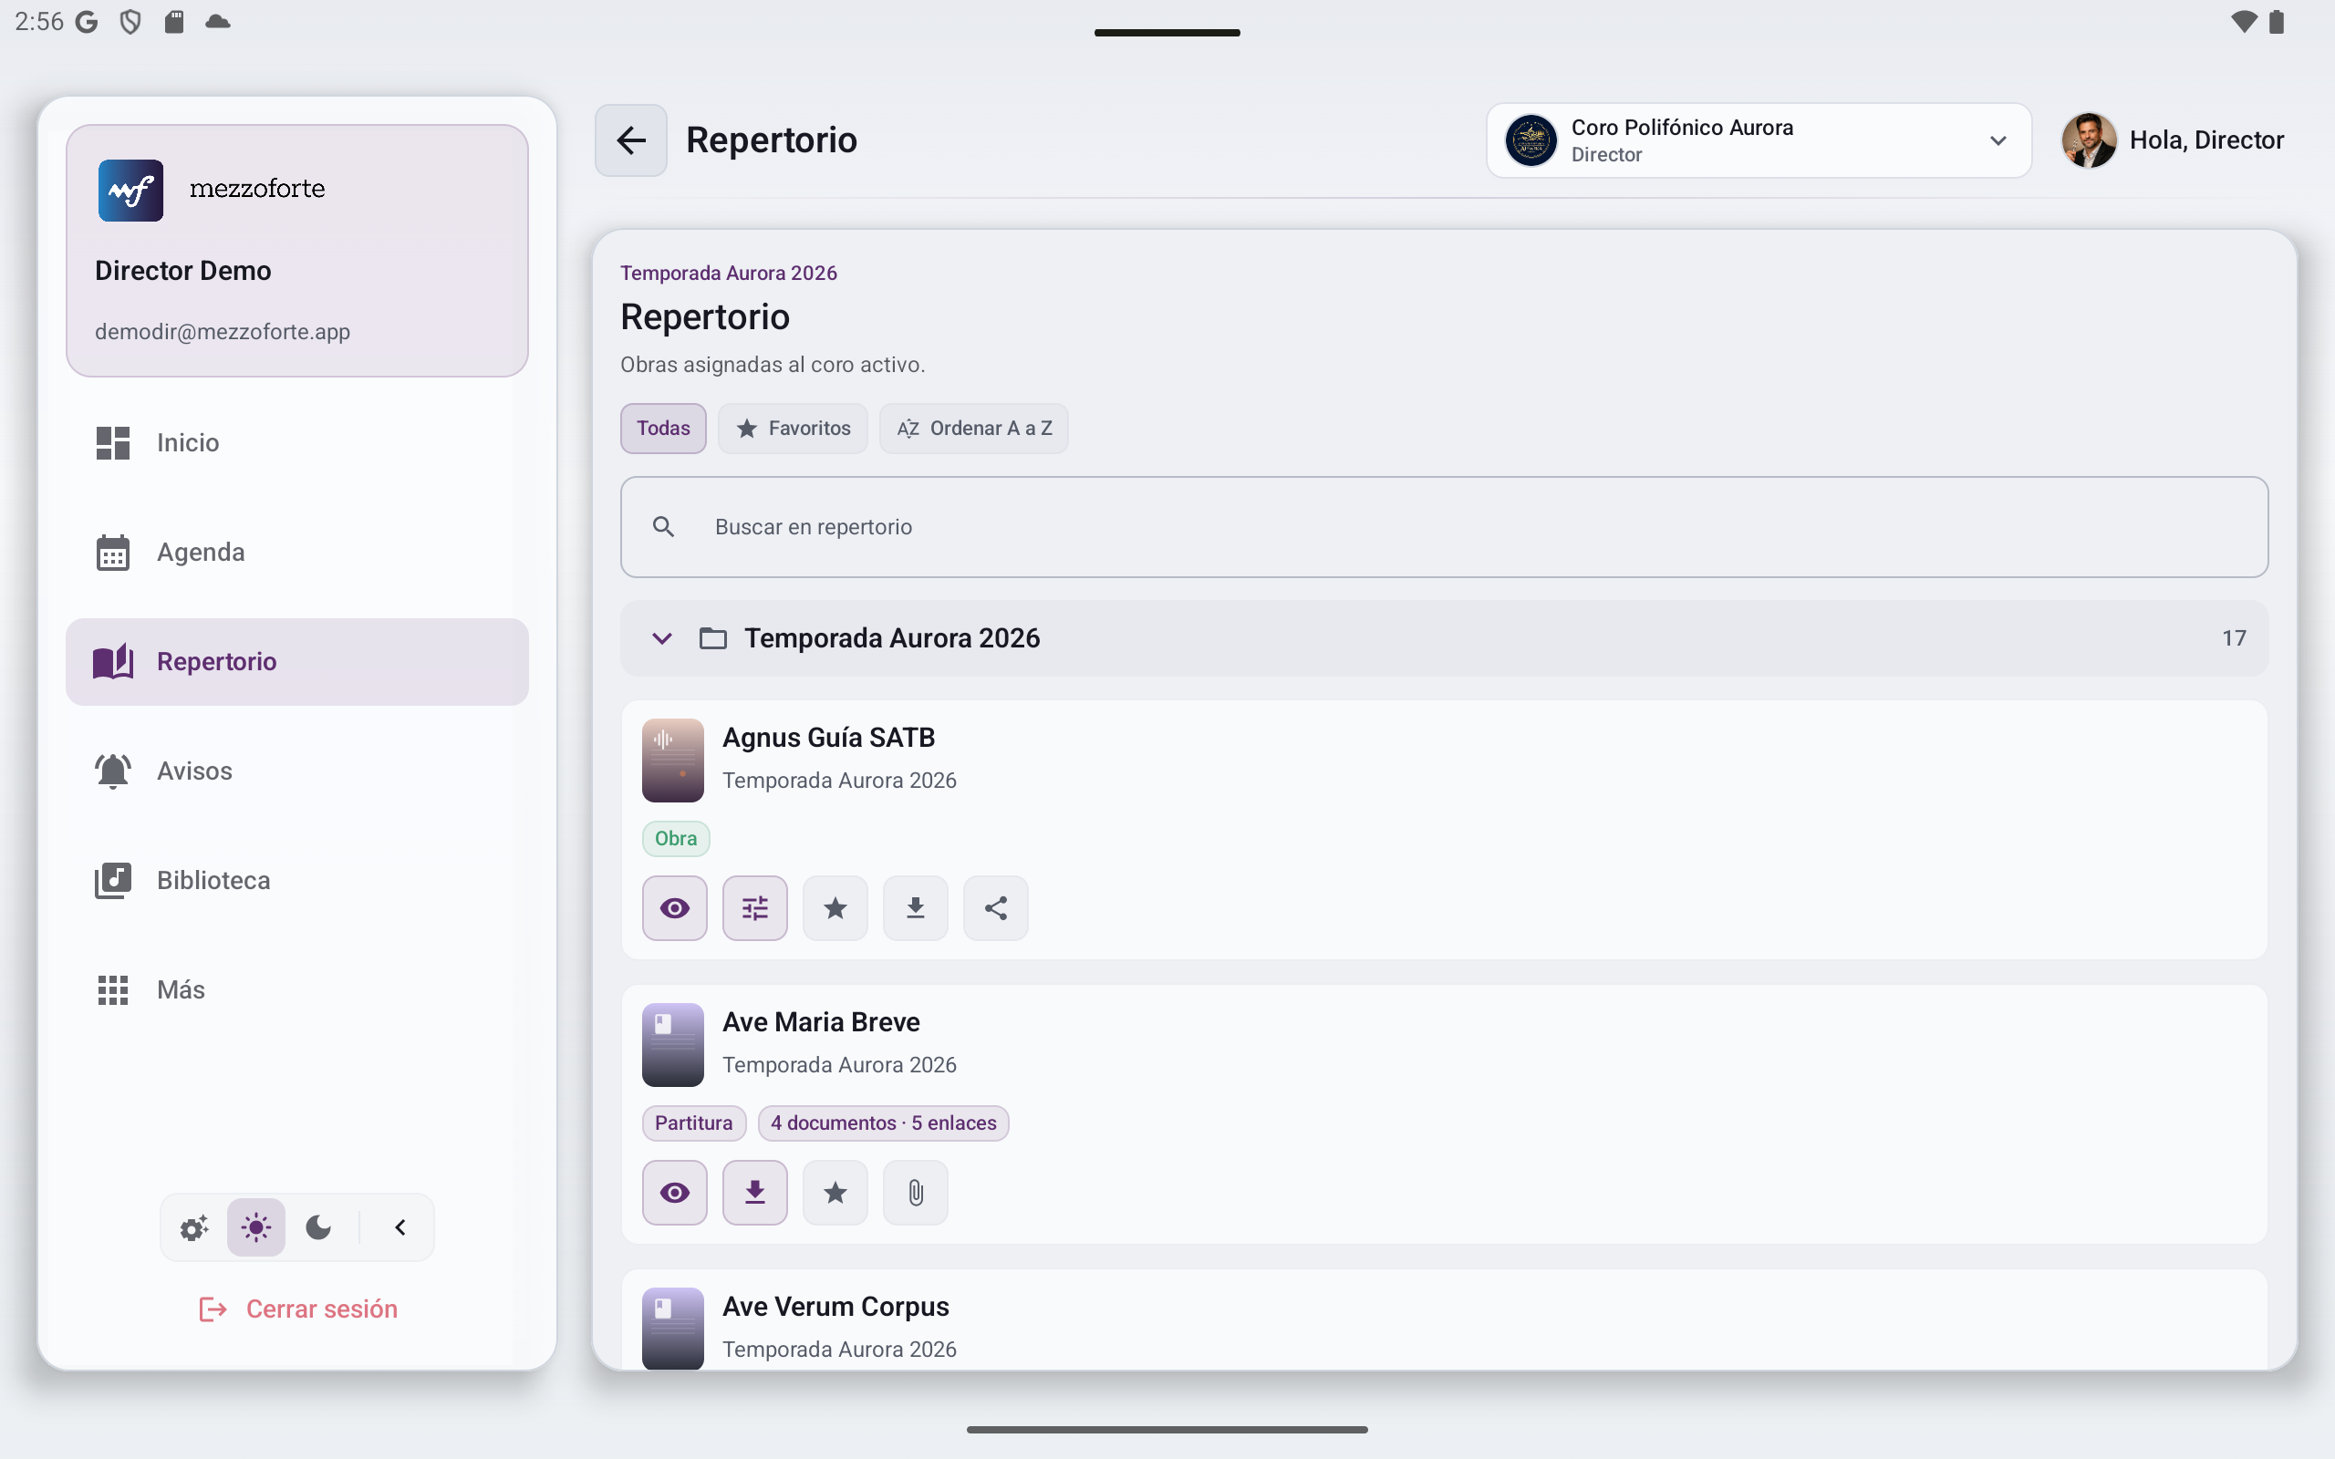The image size is (2335, 1459).
Task: Click the SD card status bar icon
Action: point(173,22)
